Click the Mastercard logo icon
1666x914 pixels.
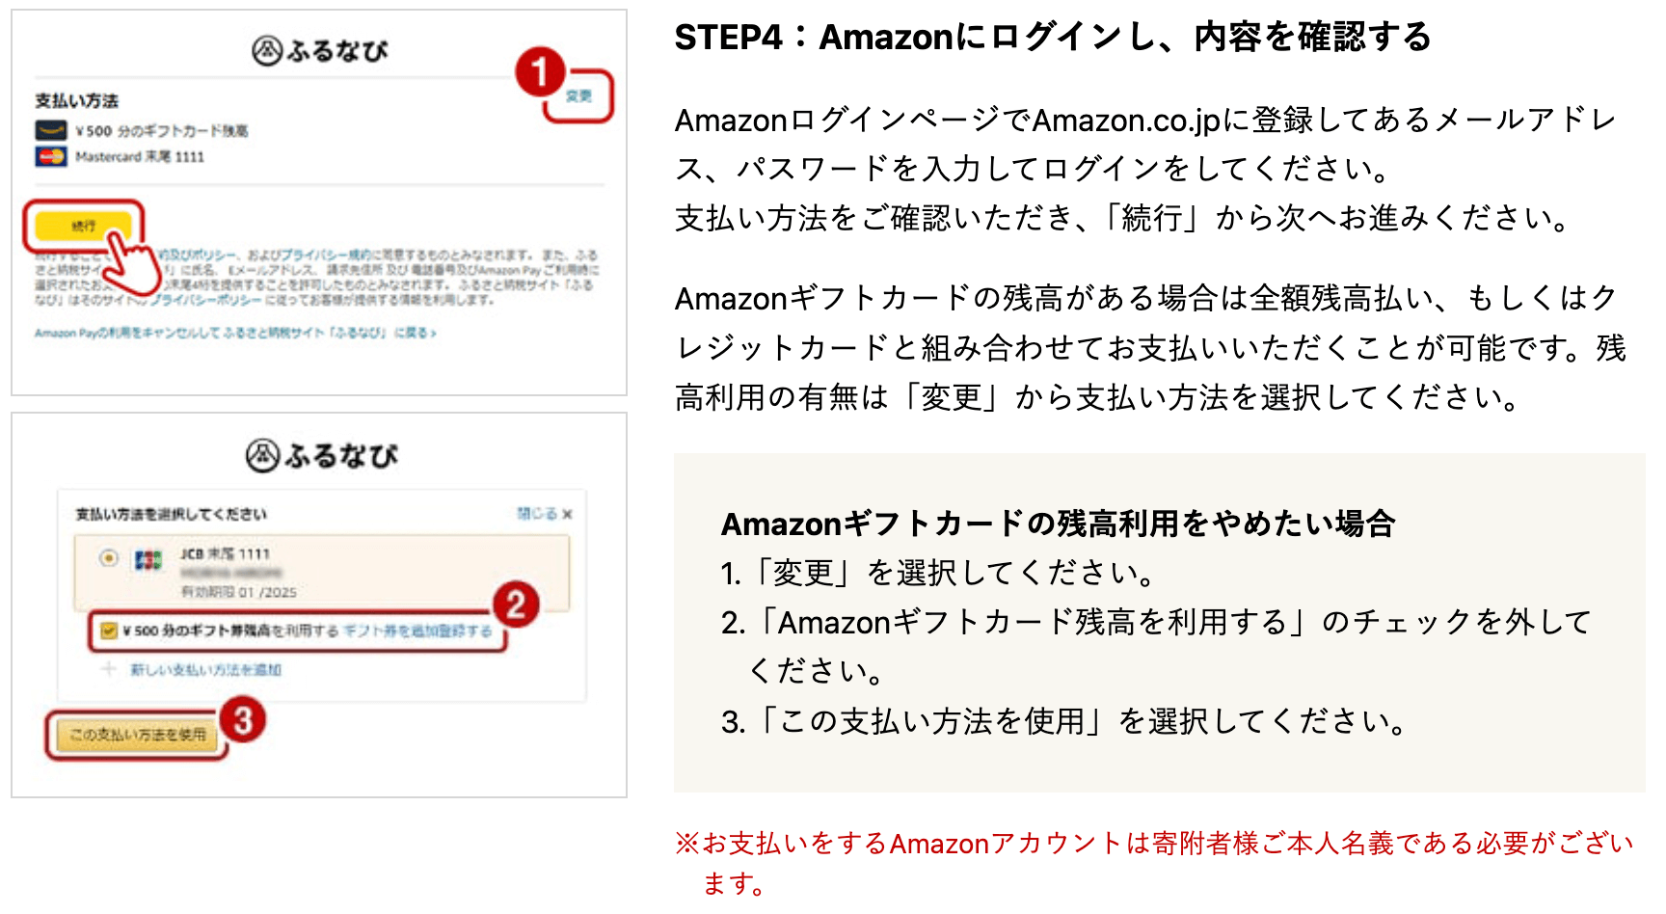point(51,156)
